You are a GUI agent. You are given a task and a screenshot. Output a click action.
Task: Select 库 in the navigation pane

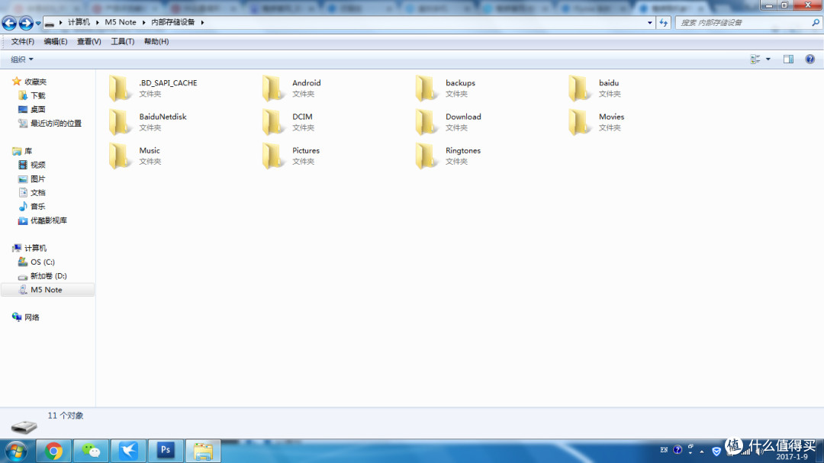(28, 151)
